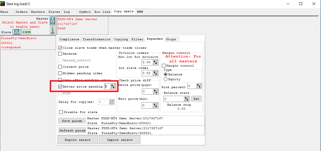Click the Min lot for division spinner arrows
This screenshot has width=321, height=151.
[x=155, y=62]
